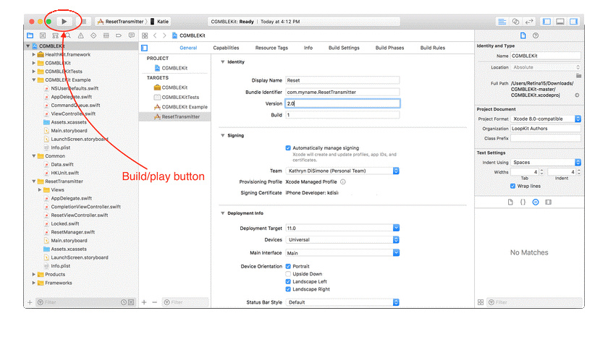Open the Team dropdown
This screenshot has height=342, width=608.
coord(342,171)
